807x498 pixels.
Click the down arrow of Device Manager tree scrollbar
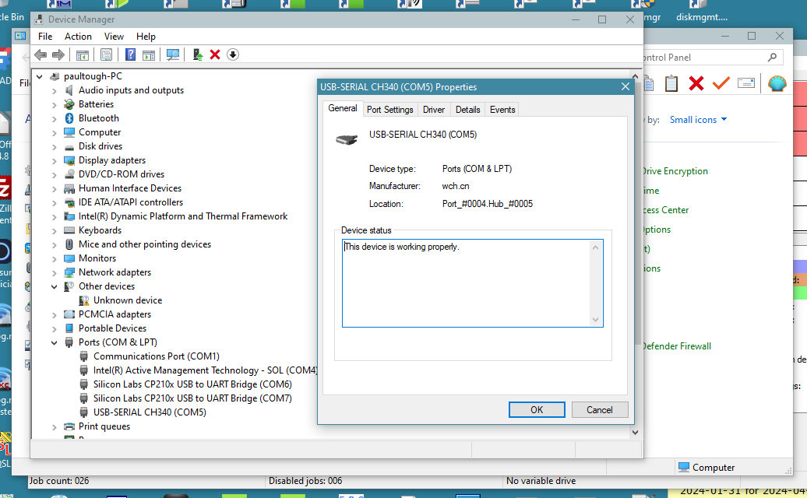pos(635,432)
